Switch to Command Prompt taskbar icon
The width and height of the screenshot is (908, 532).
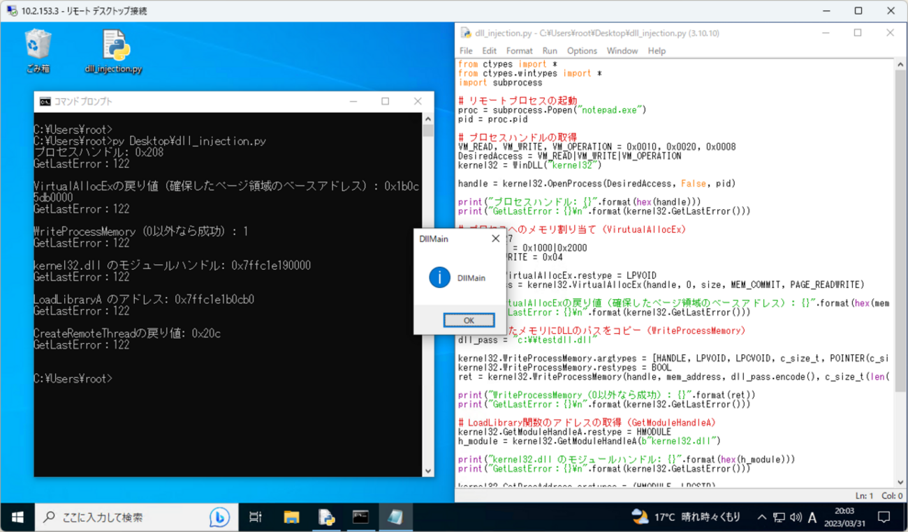tap(360, 517)
